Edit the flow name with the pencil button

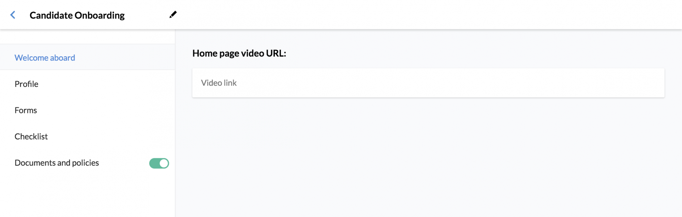click(173, 15)
